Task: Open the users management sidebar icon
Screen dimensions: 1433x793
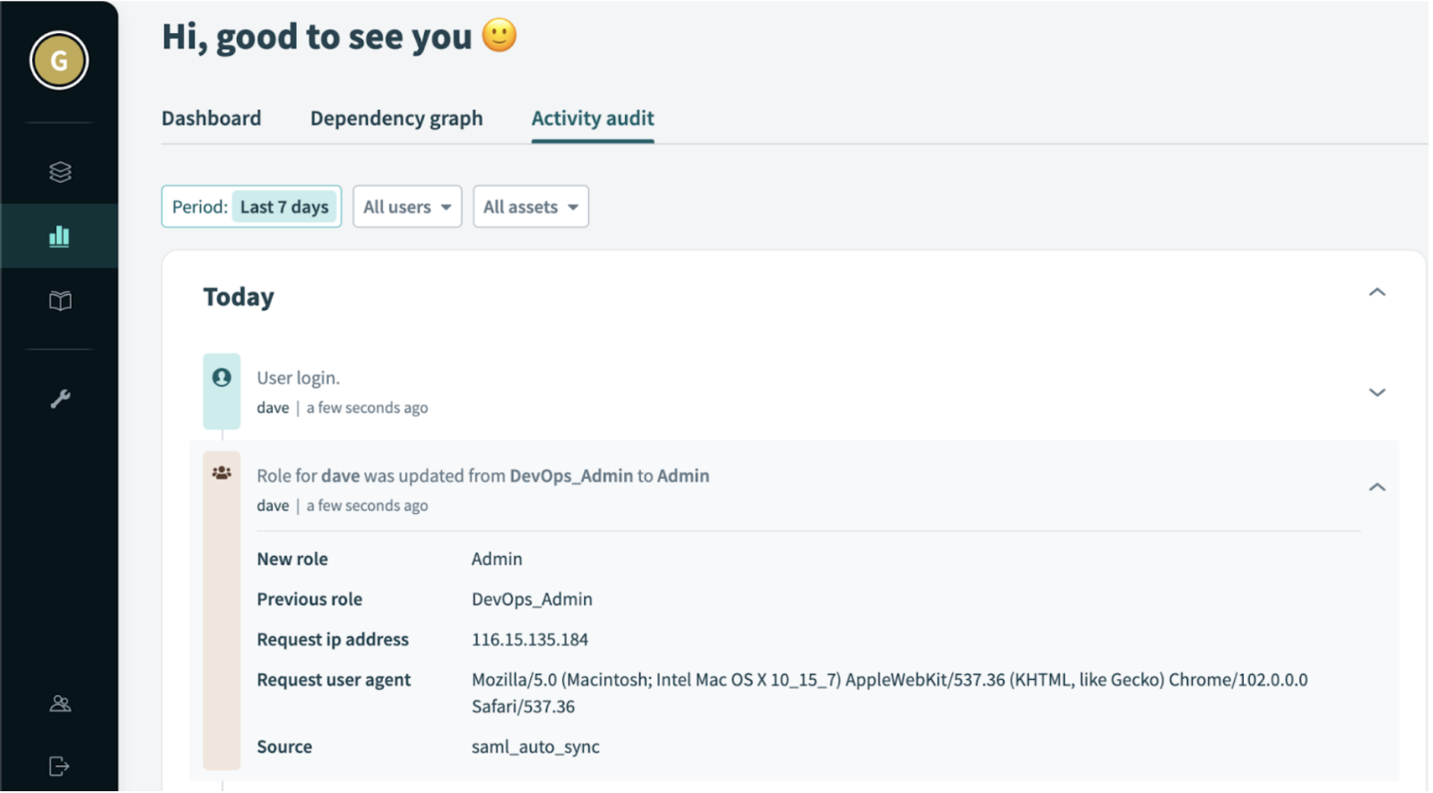Action: (x=60, y=704)
